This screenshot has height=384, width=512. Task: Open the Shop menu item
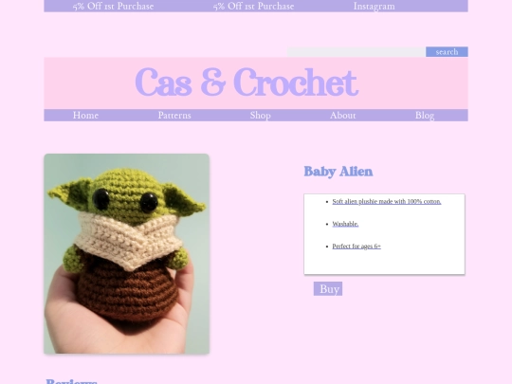tap(260, 116)
